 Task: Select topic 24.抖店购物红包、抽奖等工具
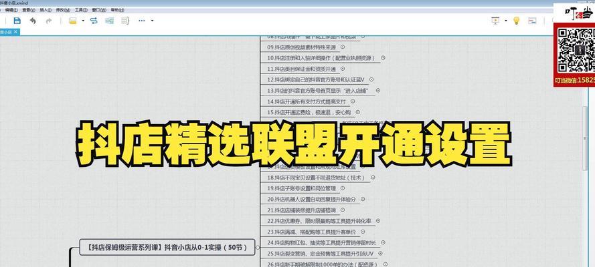(x=321, y=243)
